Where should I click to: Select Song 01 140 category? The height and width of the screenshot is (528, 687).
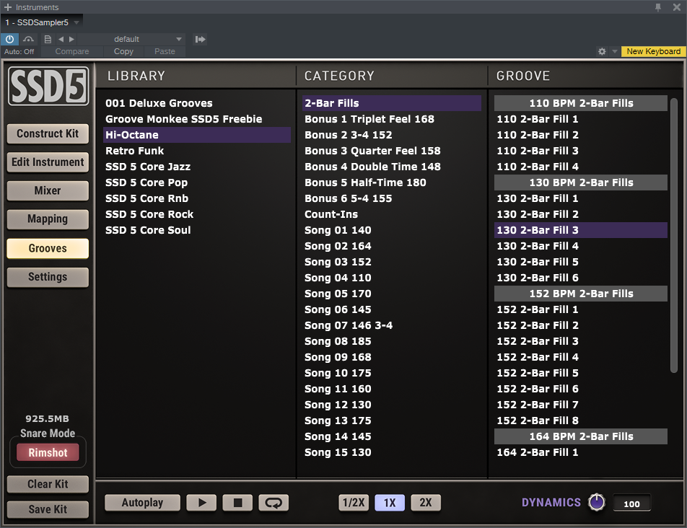pyautogui.click(x=392, y=230)
